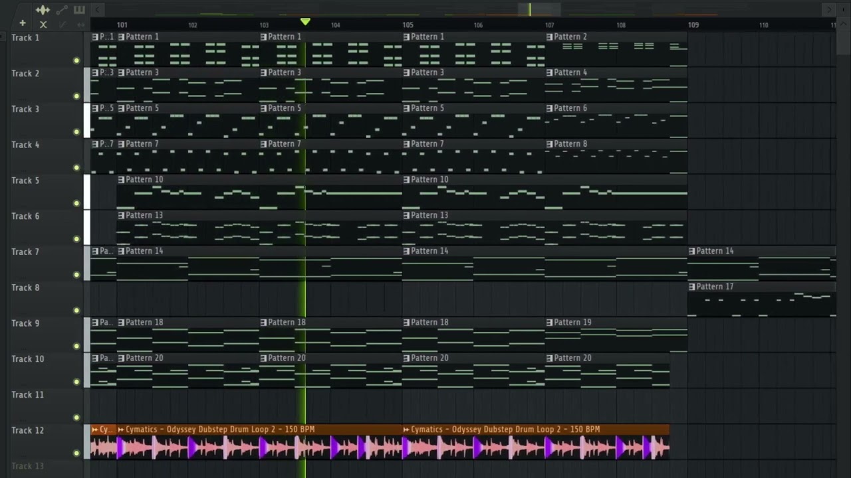Screen dimensions: 851x478
Task: Click the white color strip of Track 6
Action: tap(86, 228)
